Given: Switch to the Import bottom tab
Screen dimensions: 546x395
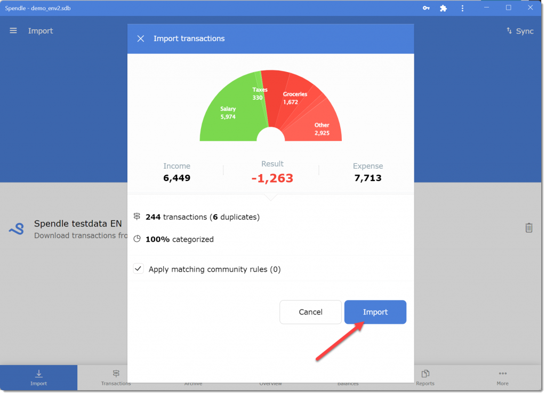Looking at the screenshot, I should click(x=38, y=378).
